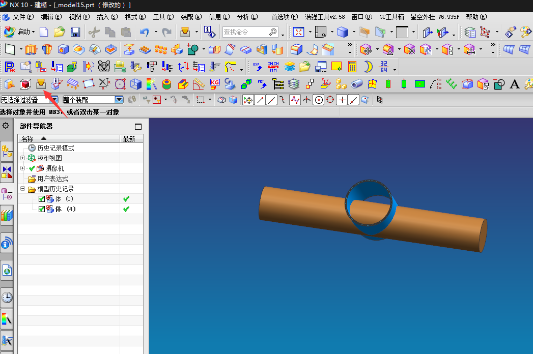
Task: Click the KG weight calculation icon
Action: [215, 83]
